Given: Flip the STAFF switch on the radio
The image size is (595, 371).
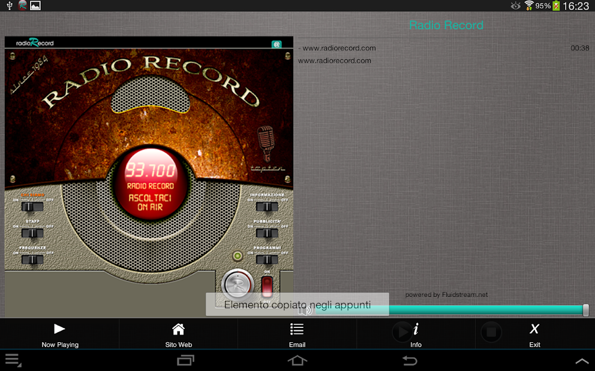Looking at the screenshot, I should click(31, 233).
